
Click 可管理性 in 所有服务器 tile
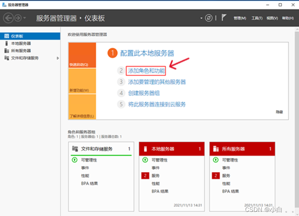pos(230,160)
